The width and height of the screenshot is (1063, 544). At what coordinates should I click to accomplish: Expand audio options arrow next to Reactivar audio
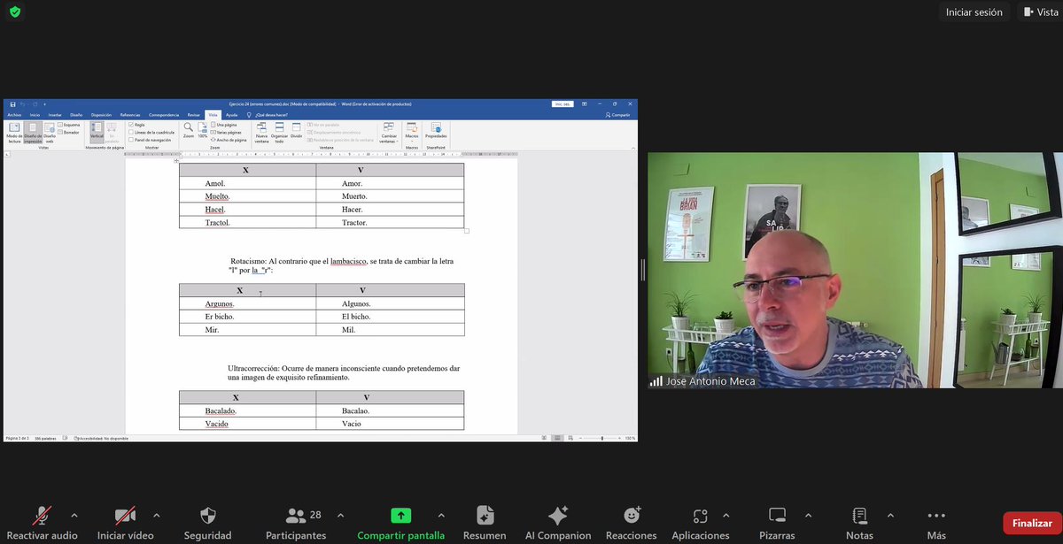[74, 515]
